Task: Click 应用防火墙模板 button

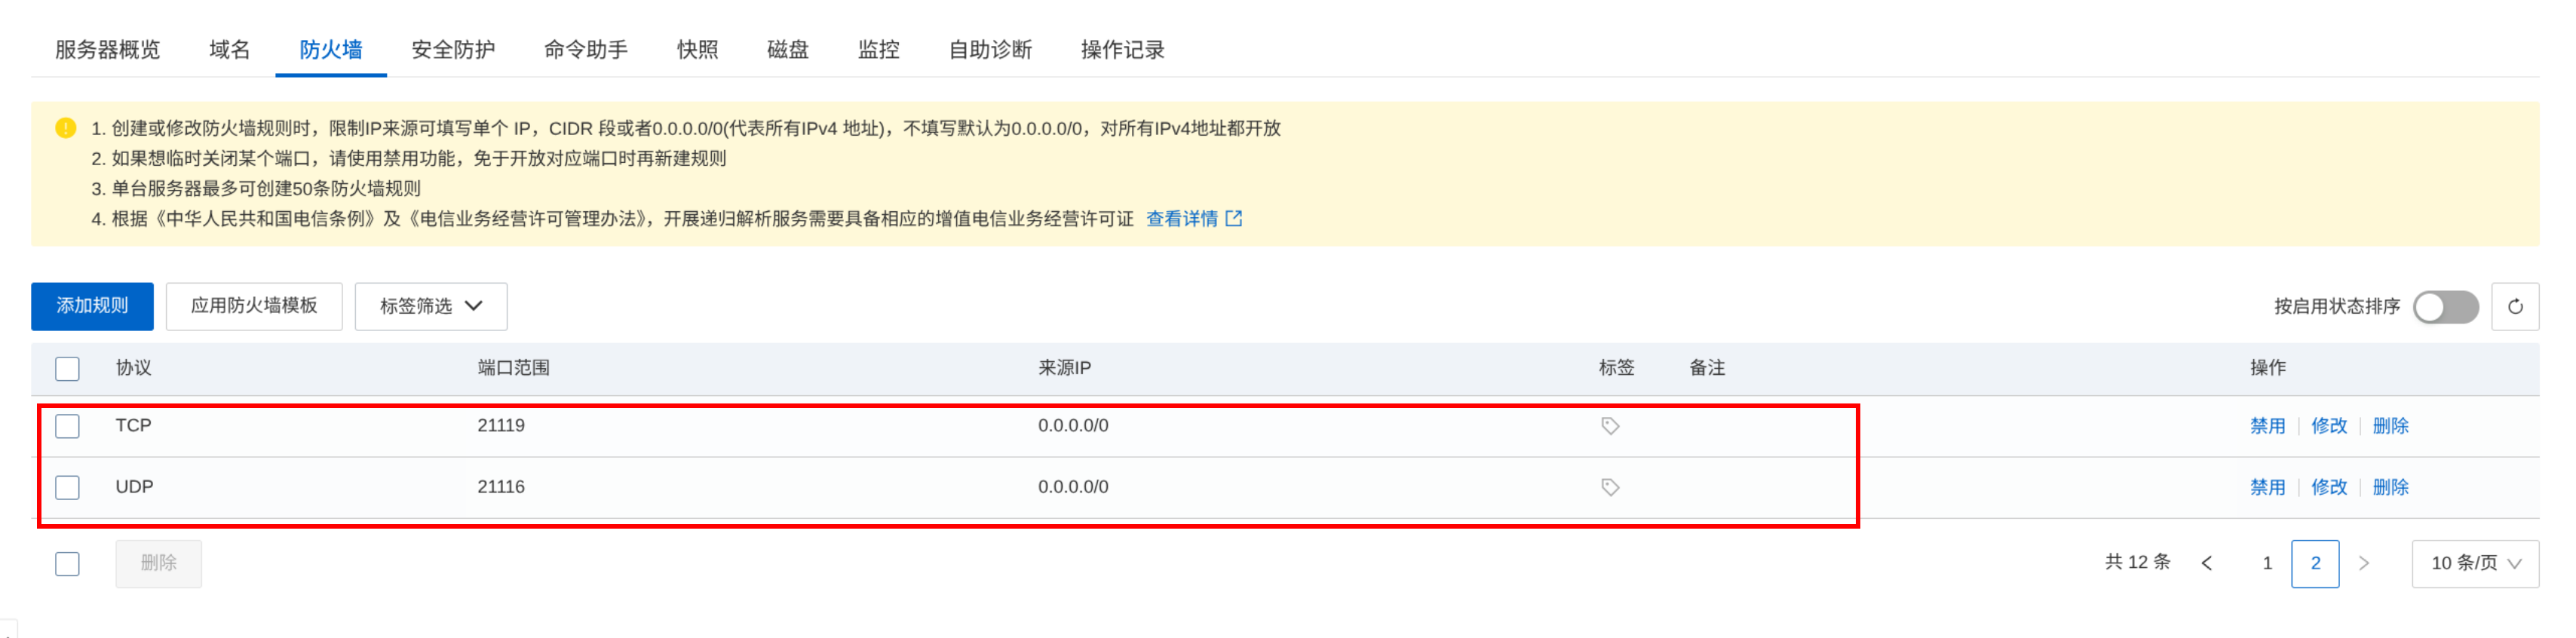Action: coord(254,306)
